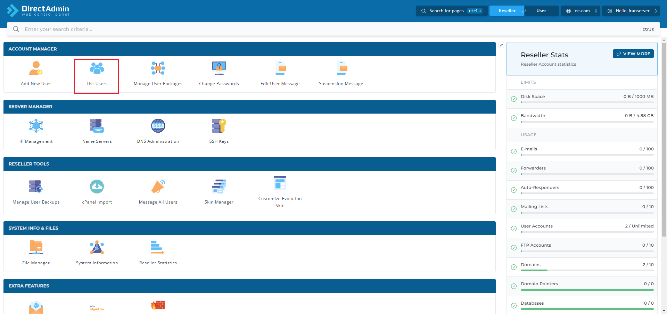The height and width of the screenshot is (314, 667).
Task: Click the VIEW MORE button
Action: (x=633, y=54)
